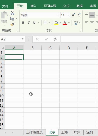Viewport: 98px width, 136px height.
Task: Select column D header
Action: (69, 48)
